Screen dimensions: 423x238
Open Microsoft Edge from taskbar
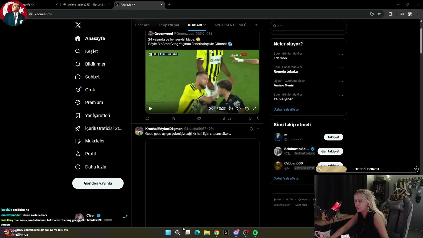[x=197, y=233]
